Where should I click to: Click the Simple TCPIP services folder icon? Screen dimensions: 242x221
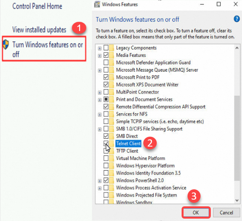(111, 122)
